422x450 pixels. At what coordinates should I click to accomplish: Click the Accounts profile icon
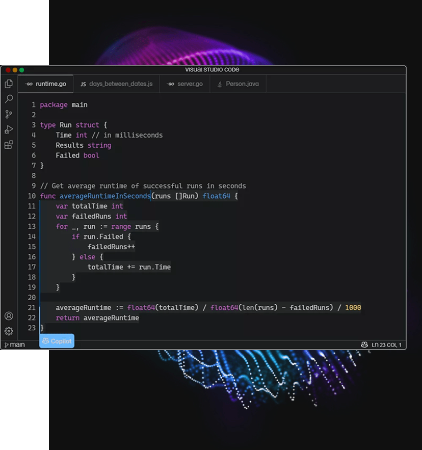pyautogui.click(x=9, y=316)
